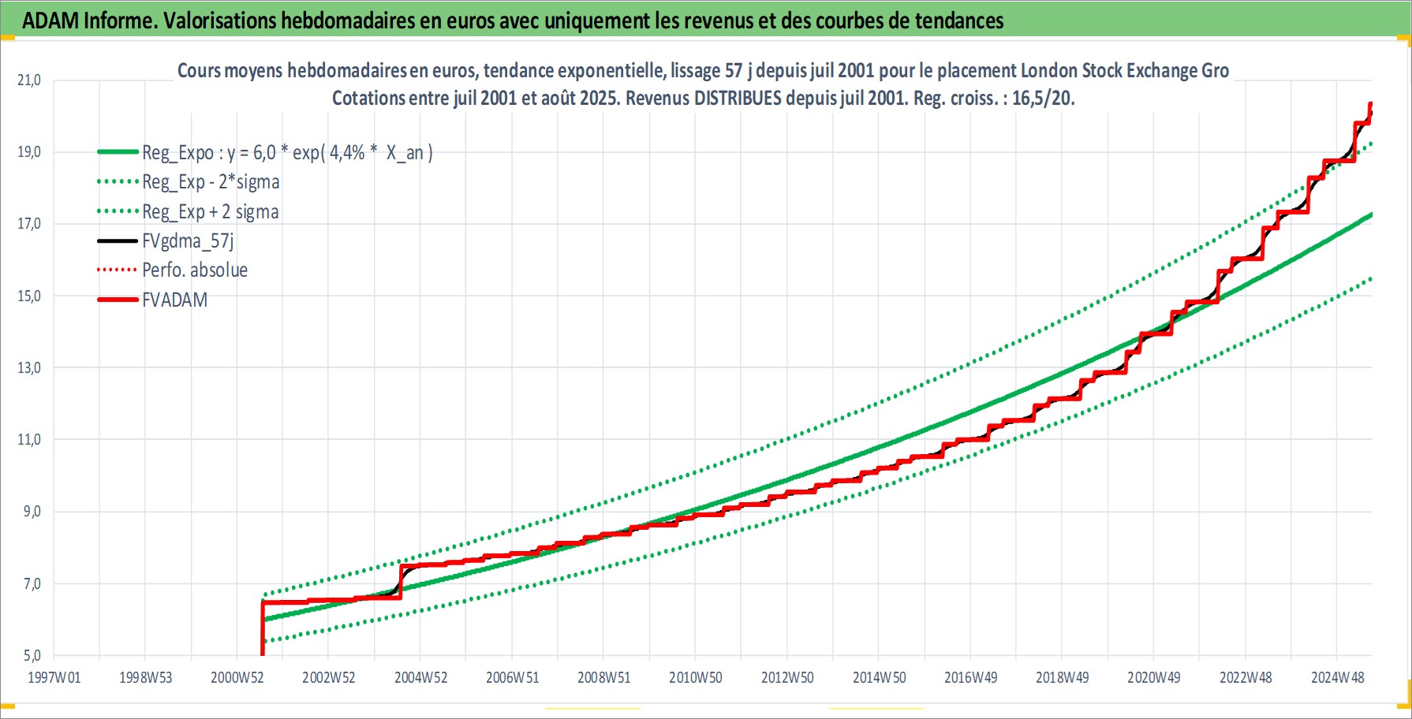Click the black line swatch for FVgdma_57j
The image size is (1412, 719).
(x=118, y=240)
